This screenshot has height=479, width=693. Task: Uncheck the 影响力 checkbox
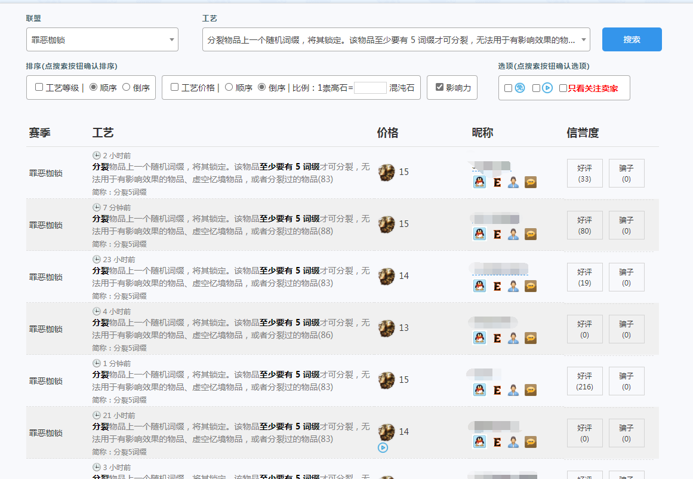coord(439,87)
